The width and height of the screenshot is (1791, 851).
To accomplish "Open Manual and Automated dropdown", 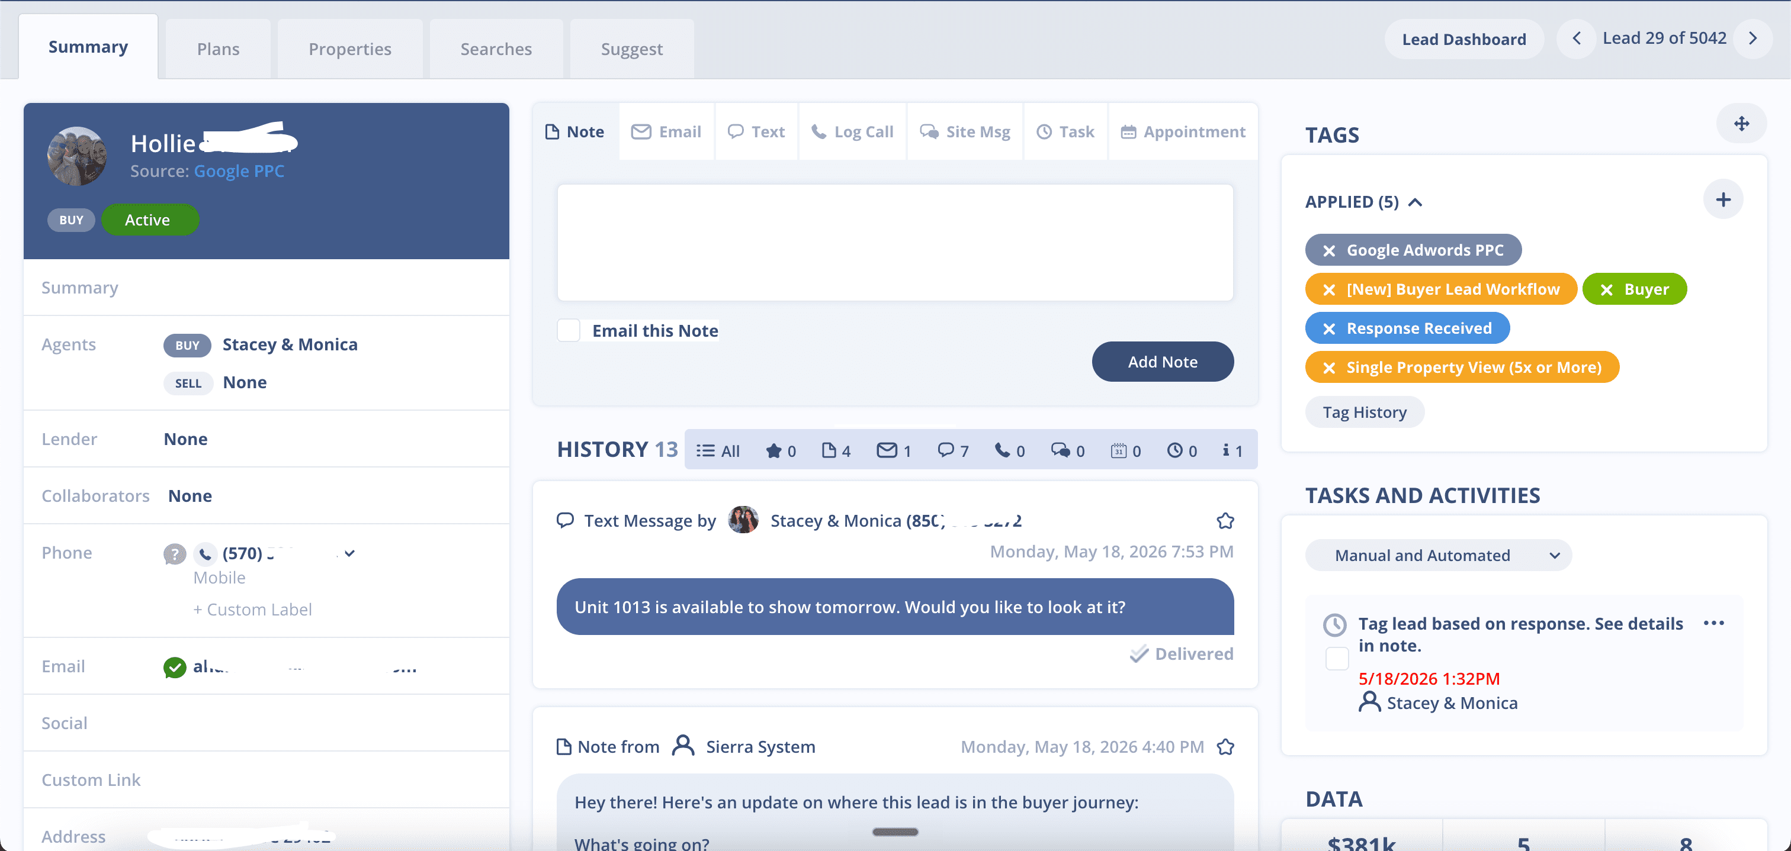I will pyautogui.click(x=1438, y=555).
